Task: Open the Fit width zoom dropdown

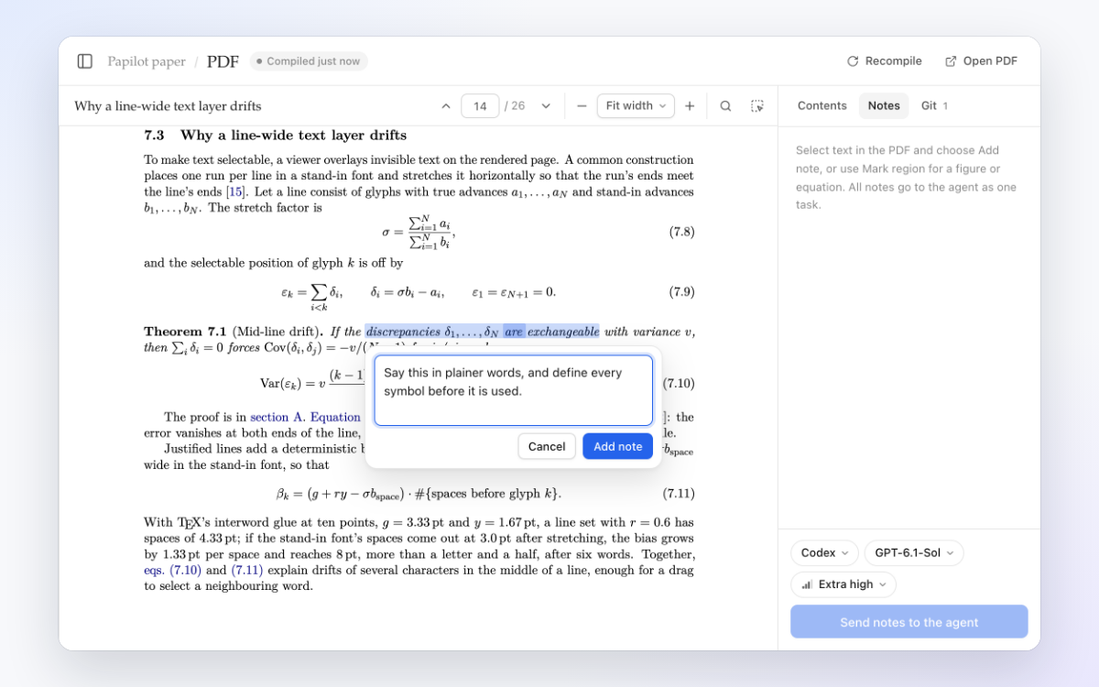Action: 636,106
